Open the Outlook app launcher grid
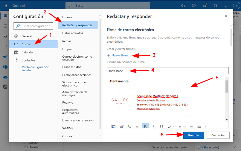 pyautogui.click(x=5, y=5)
